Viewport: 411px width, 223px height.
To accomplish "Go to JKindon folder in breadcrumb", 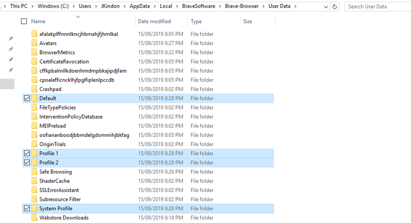I will pos(110,6).
